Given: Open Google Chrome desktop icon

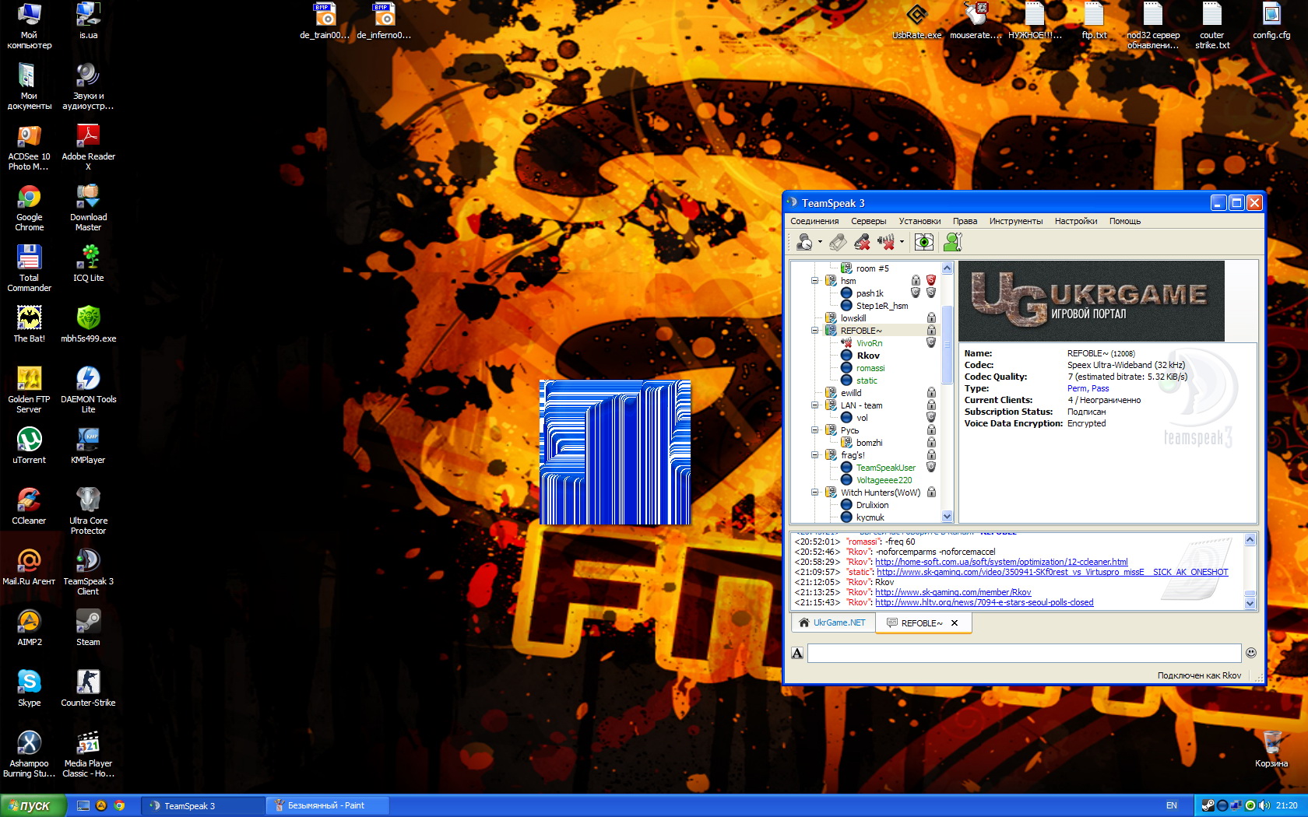Looking at the screenshot, I should (30, 209).
